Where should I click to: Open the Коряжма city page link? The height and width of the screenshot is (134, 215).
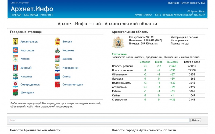point(68,50)
